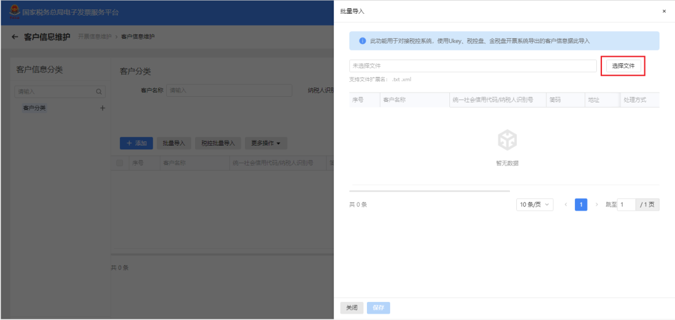Close the 批量导入 dialog with X
This screenshot has width=675, height=320.
[664, 11]
